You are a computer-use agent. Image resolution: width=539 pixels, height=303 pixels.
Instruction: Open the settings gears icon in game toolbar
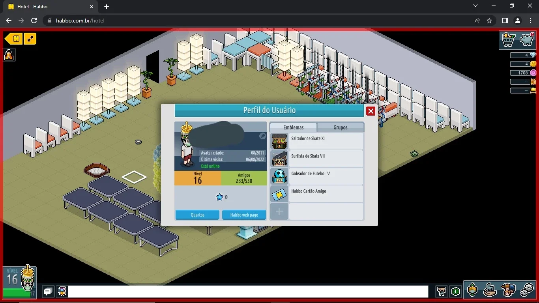pyautogui.click(x=527, y=290)
